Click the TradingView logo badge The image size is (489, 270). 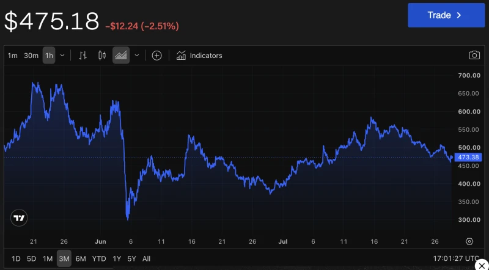pyautogui.click(x=19, y=217)
